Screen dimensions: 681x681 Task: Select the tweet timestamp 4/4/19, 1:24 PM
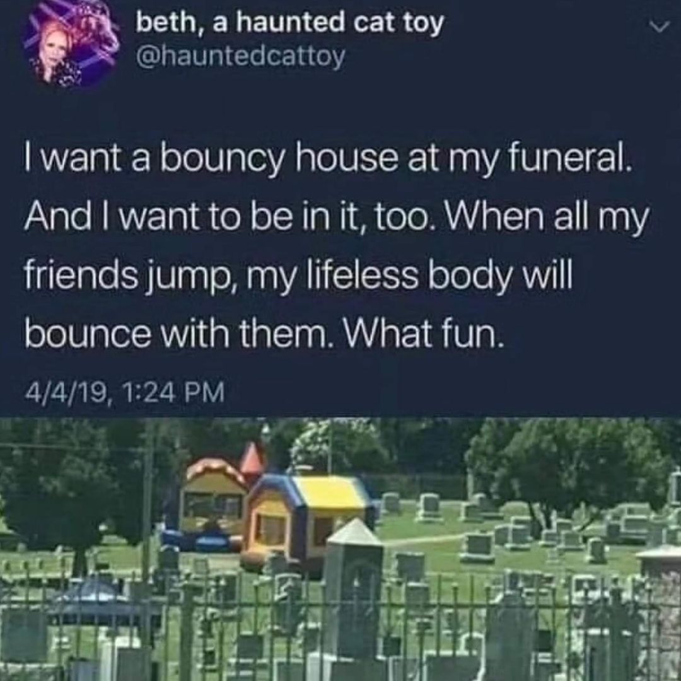click(125, 392)
